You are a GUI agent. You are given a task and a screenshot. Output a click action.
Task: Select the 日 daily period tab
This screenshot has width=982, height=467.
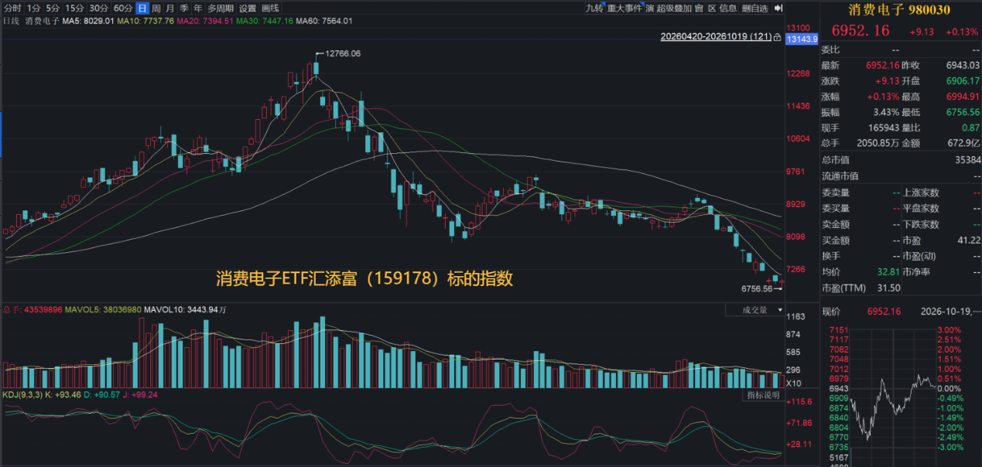(x=142, y=8)
